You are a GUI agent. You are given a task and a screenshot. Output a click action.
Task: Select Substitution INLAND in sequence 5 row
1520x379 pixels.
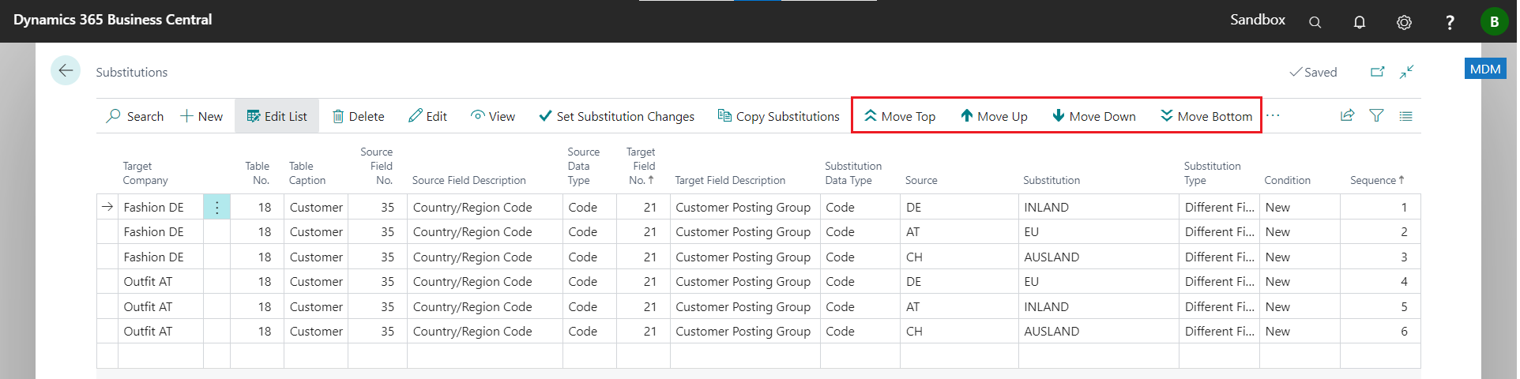1099,306
